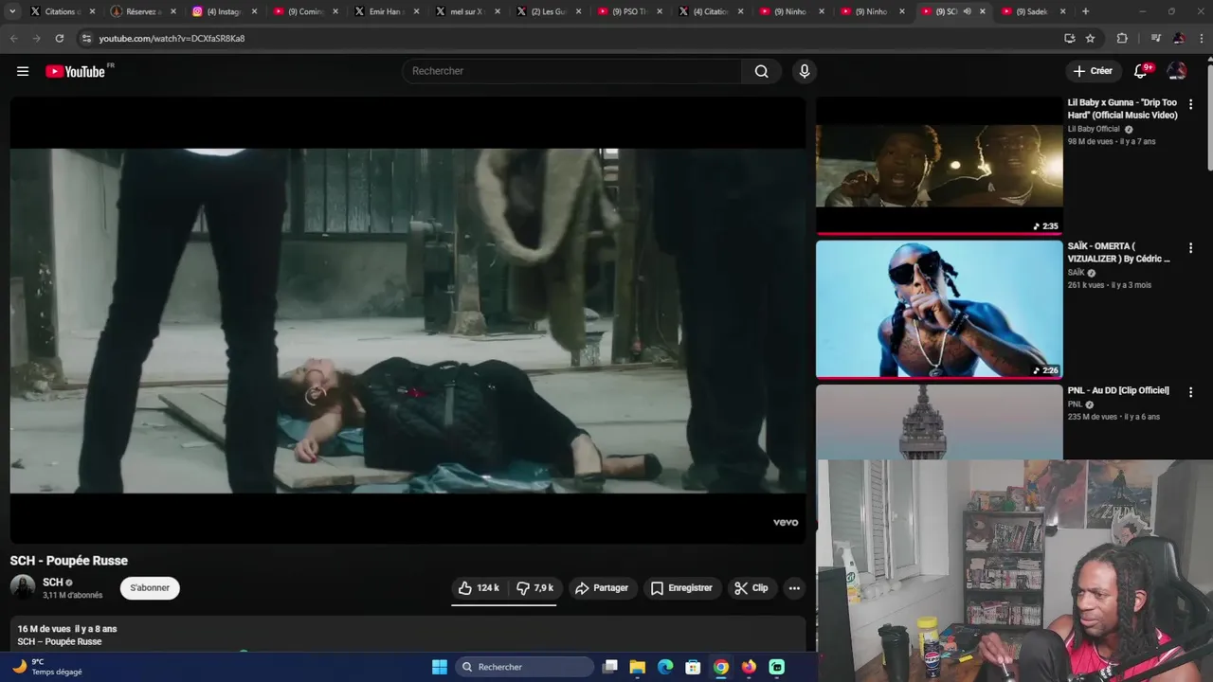Switch to the Réservez tab
This screenshot has width=1213, height=682.
[x=140, y=11]
